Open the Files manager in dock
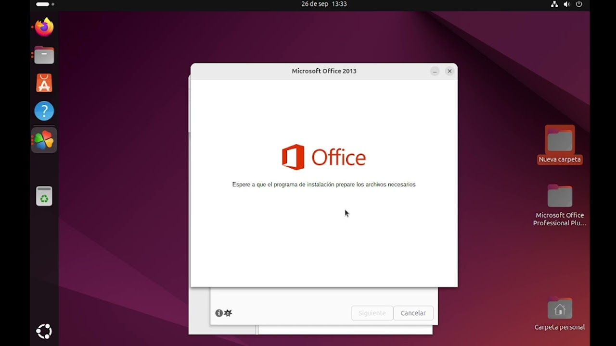Viewport: 616px width, 346px height. pyautogui.click(x=44, y=55)
